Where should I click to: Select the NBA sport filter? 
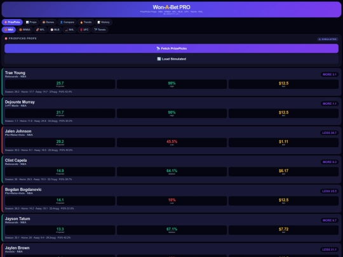coord(9,30)
